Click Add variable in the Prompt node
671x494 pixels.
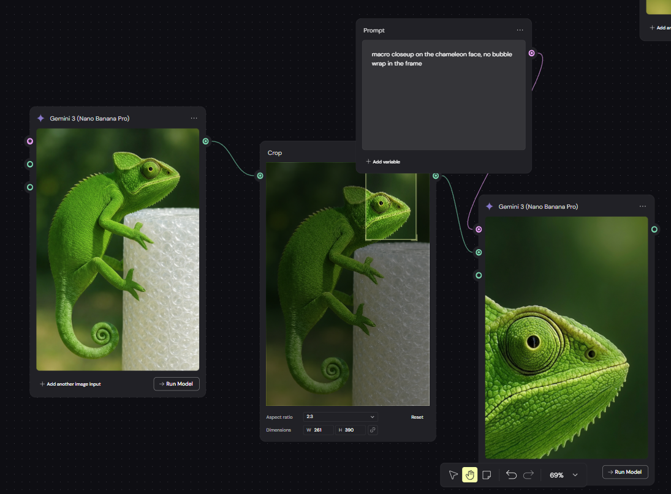tap(383, 162)
